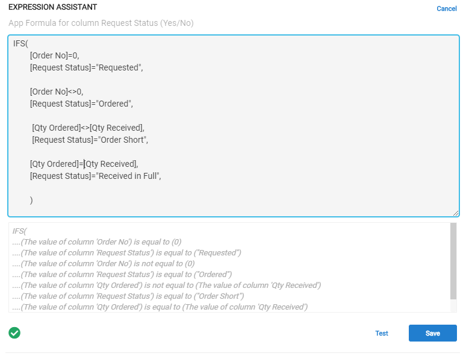The image size is (466, 359).
Task: Click the blue Save button
Action: (432, 333)
